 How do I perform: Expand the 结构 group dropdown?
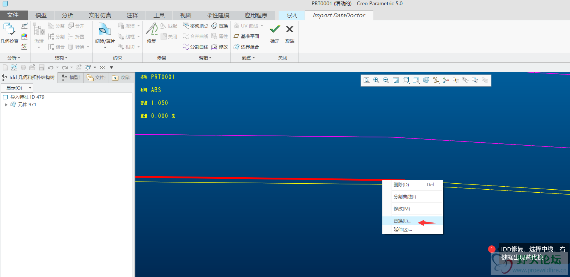click(61, 58)
